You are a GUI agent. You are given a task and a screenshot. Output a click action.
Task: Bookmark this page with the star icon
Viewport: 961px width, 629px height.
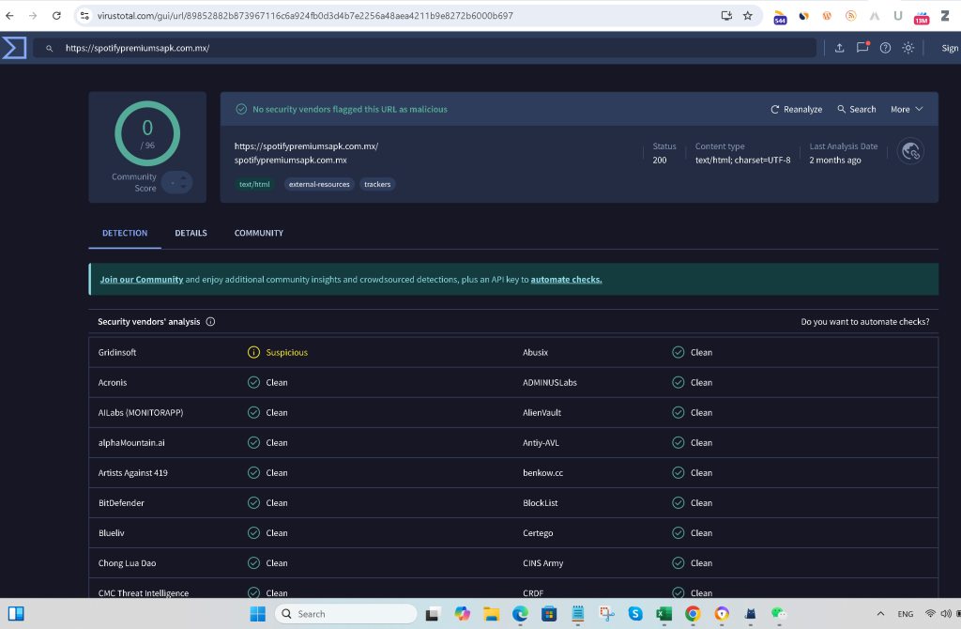pos(748,16)
